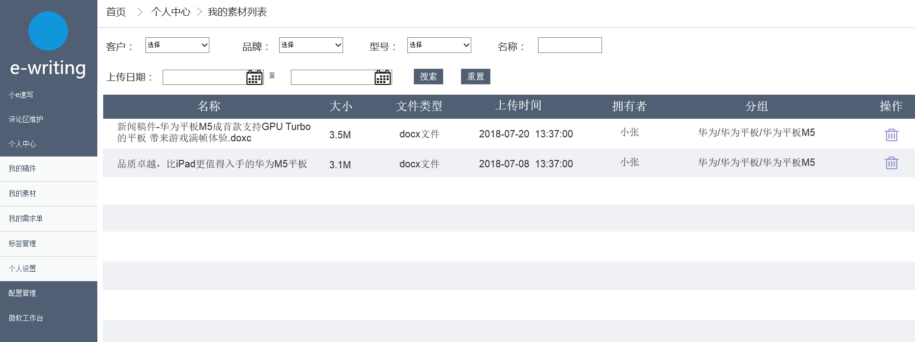
Task: Click docx文件 type in the 3.1M row
Action: click(x=420, y=164)
